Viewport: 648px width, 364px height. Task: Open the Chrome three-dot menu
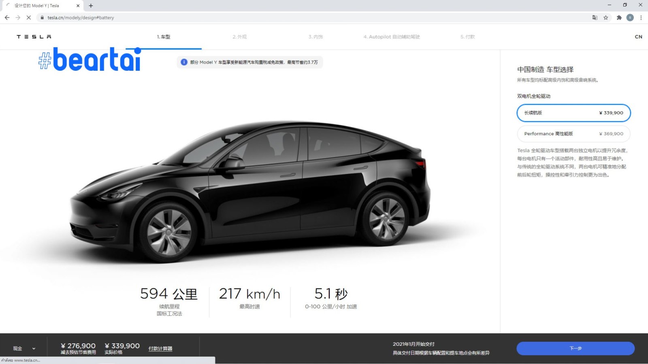641,17
